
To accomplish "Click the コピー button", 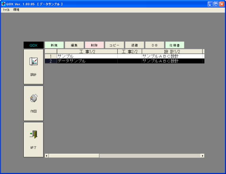I will pos(115,45).
